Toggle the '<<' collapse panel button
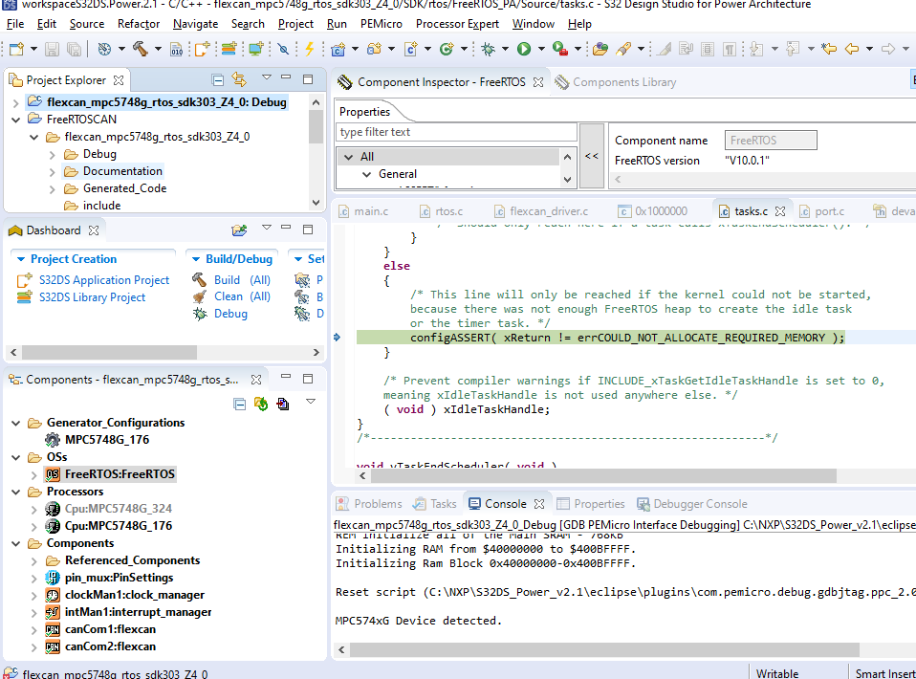This screenshot has height=679, width=916. click(x=592, y=156)
